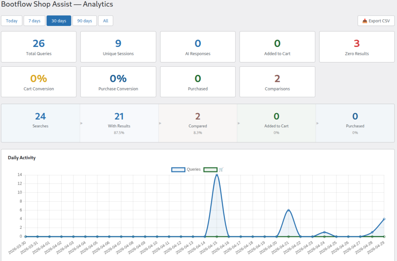This screenshot has width=397, height=261.
Task: Click the Export CSV button
Action: click(x=376, y=21)
